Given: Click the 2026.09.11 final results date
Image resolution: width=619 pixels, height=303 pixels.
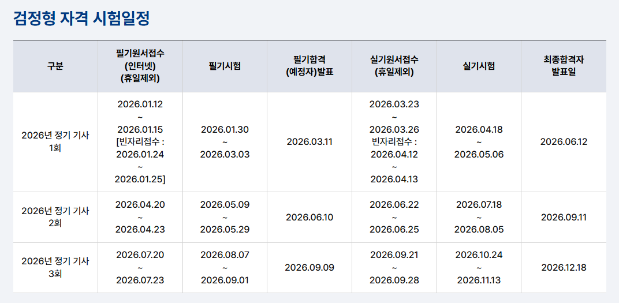Looking at the screenshot, I should (x=564, y=218).
